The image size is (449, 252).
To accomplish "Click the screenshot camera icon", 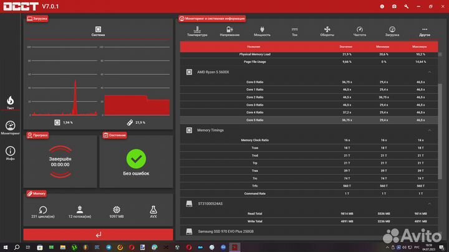I will point(393,6).
